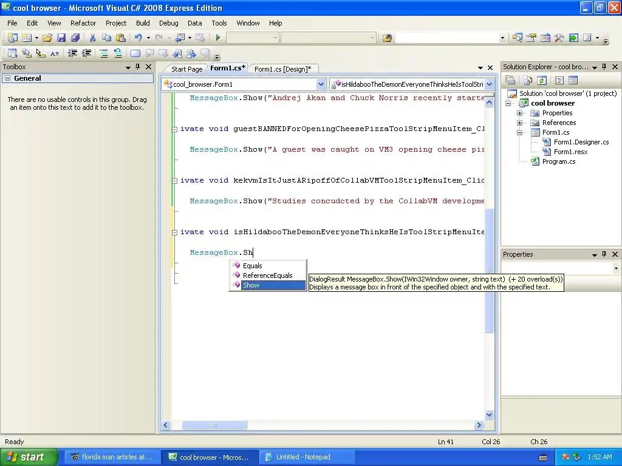Open the Undo history dropdown arrow
This screenshot has height=466, width=622.
coord(148,38)
